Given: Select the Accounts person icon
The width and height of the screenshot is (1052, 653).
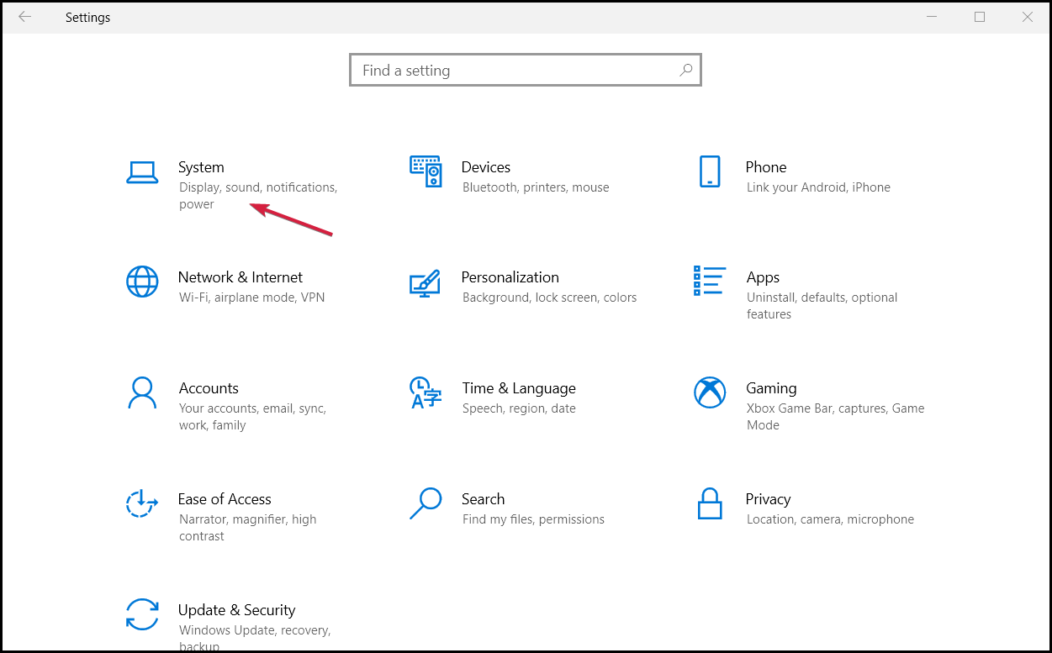Looking at the screenshot, I should point(143,392).
